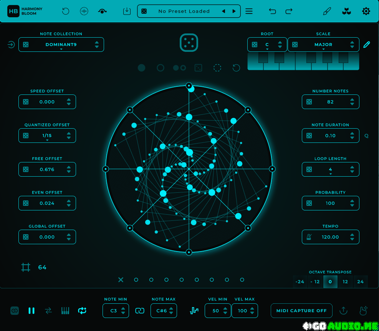This screenshot has width=379, height=331.
Task: Select octave transpose -12
Action: click(315, 282)
